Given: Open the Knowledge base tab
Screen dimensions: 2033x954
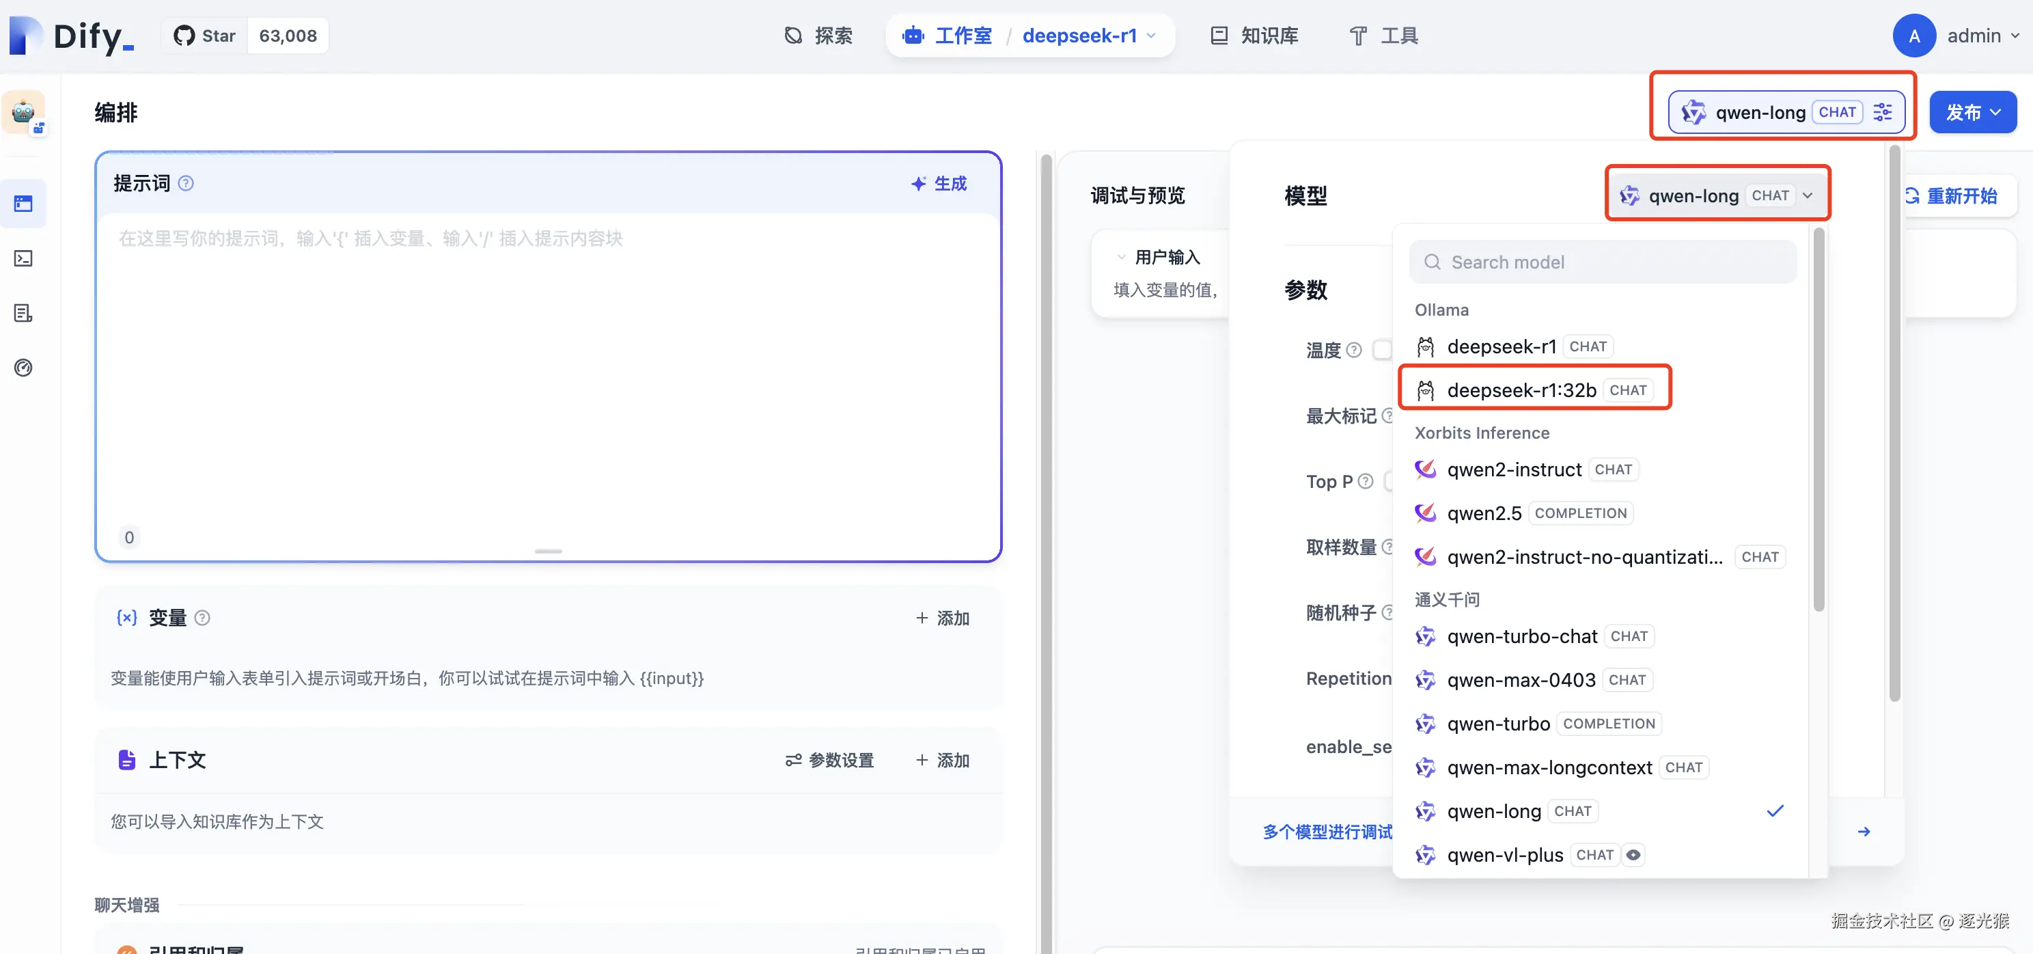Looking at the screenshot, I should (x=1254, y=36).
